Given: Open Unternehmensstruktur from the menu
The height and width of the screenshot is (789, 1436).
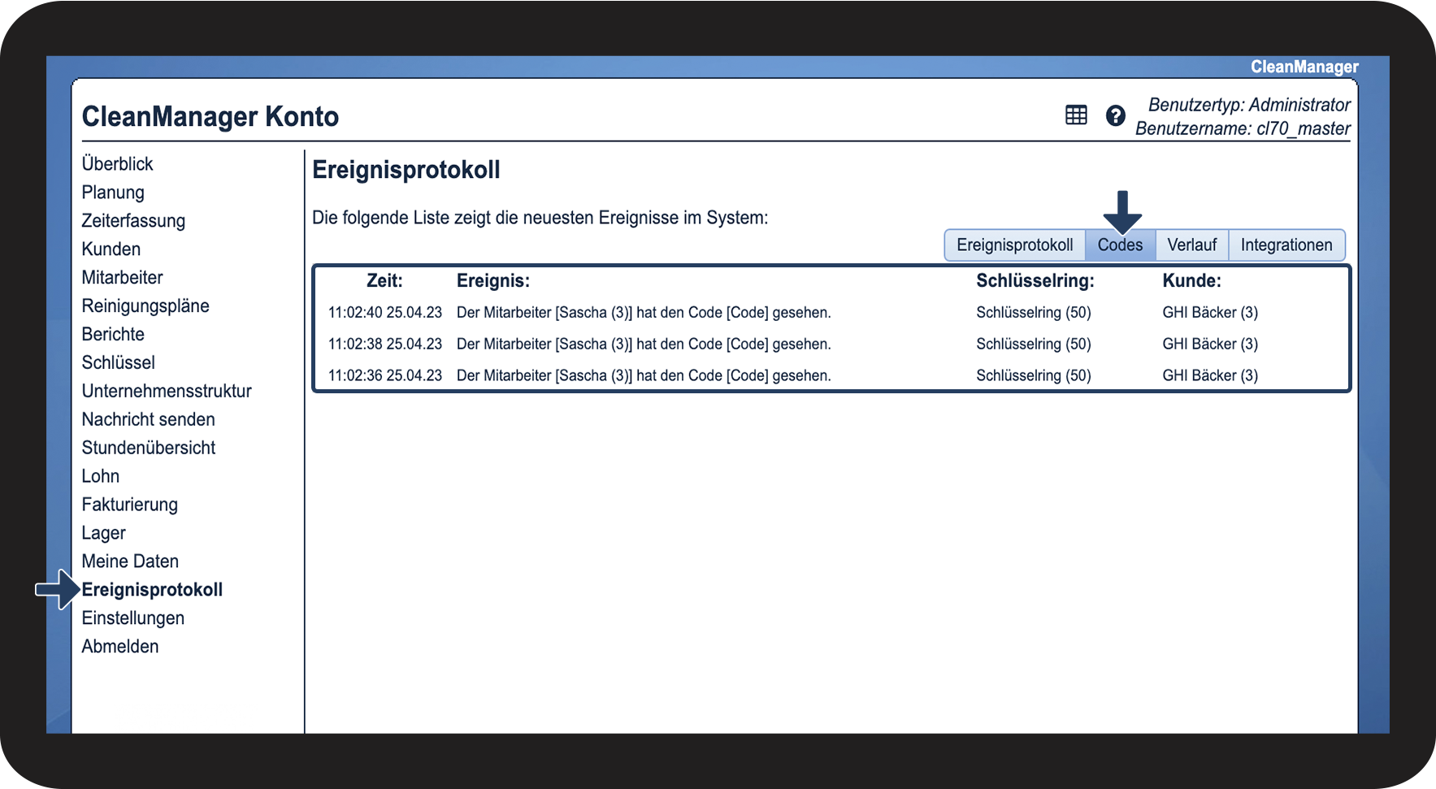Looking at the screenshot, I should click(167, 391).
